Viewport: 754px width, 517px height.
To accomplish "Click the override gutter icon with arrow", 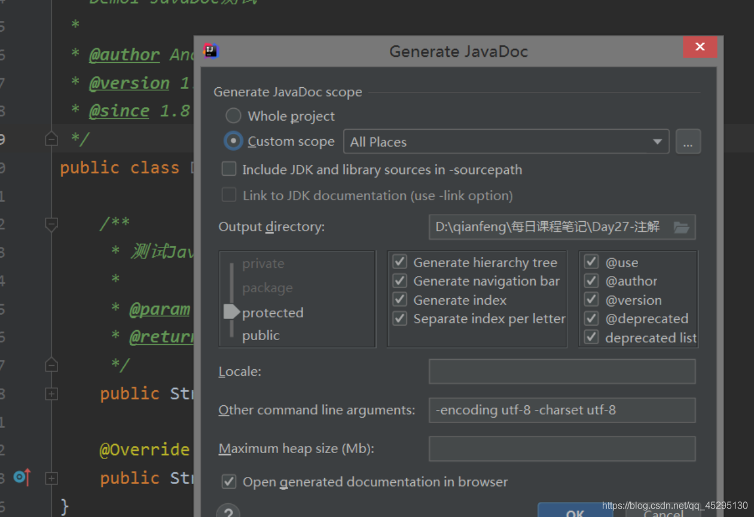I will coord(22,477).
